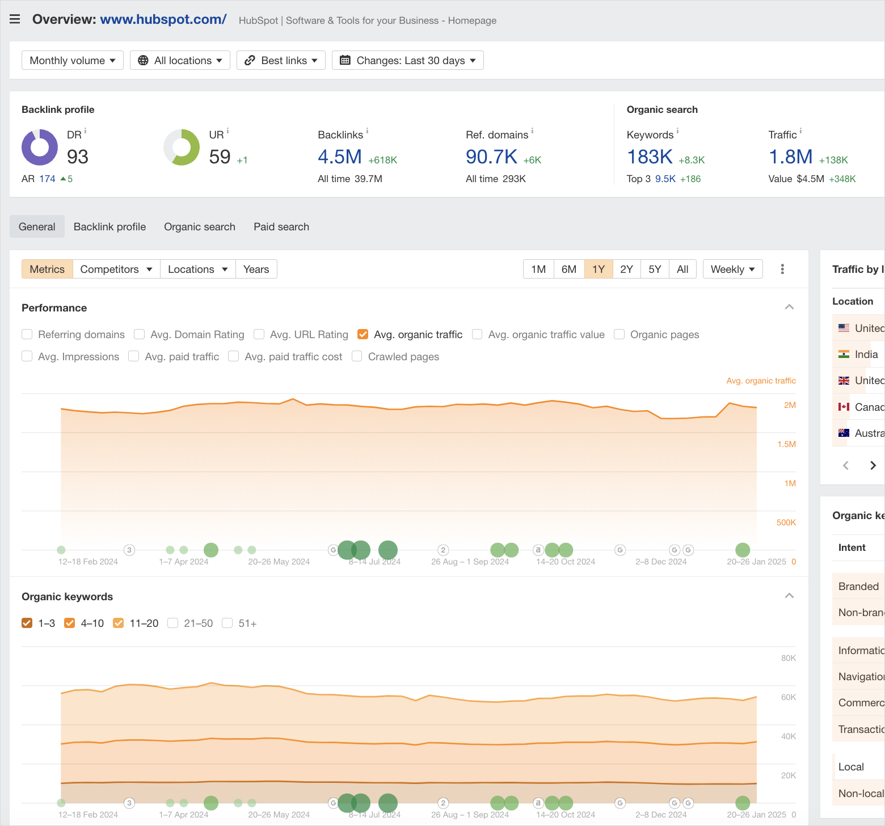Click the globe icon in All locations
885x826 pixels.
[143, 60]
